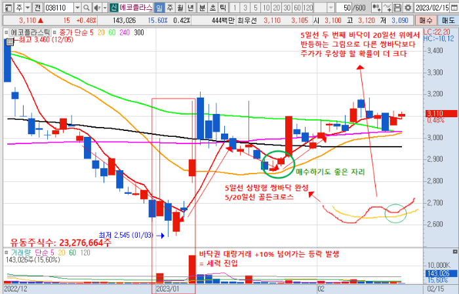Click the grid icon on price chart
This screenshot has height=294, width=459.
tap(10, 42)
